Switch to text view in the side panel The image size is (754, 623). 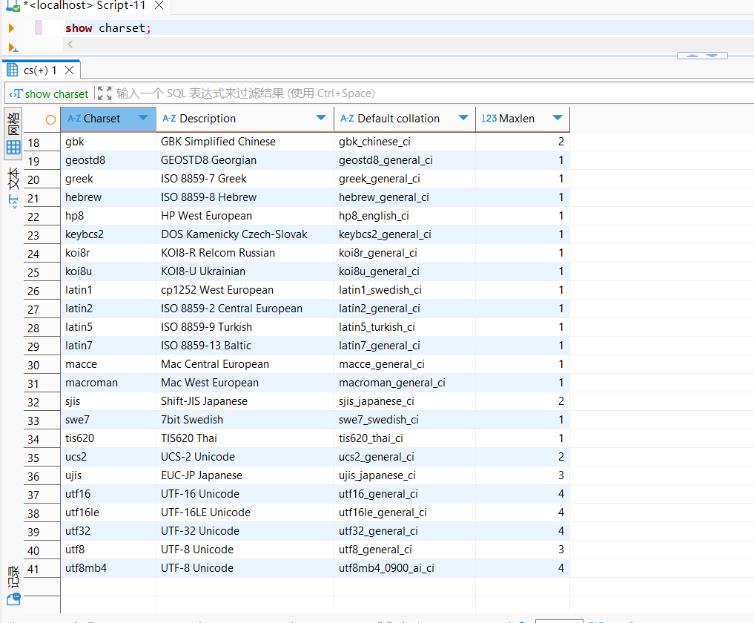point(13,189)
